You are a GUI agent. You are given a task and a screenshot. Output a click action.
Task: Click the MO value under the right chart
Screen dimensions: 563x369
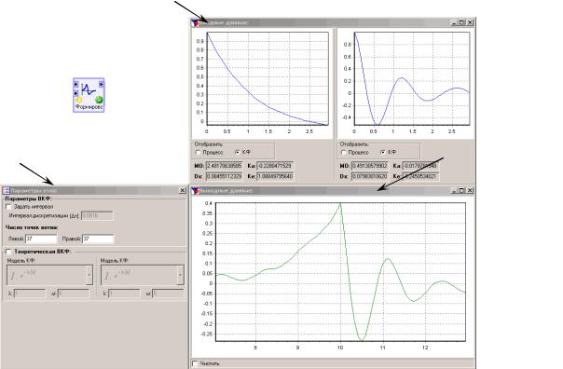[x=369, y=166]
